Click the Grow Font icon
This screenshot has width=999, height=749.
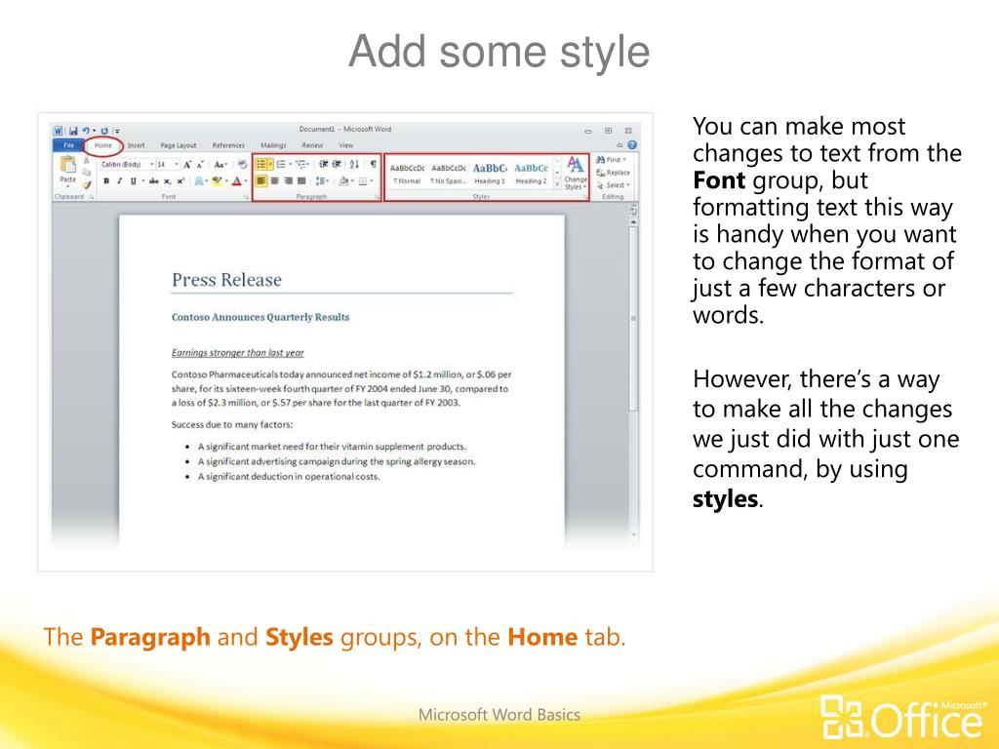point(187,164)
